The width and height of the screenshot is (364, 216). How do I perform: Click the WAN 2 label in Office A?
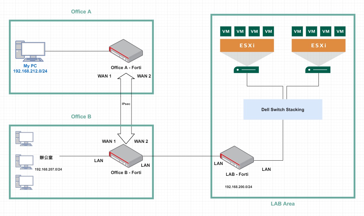pos(144,76)
